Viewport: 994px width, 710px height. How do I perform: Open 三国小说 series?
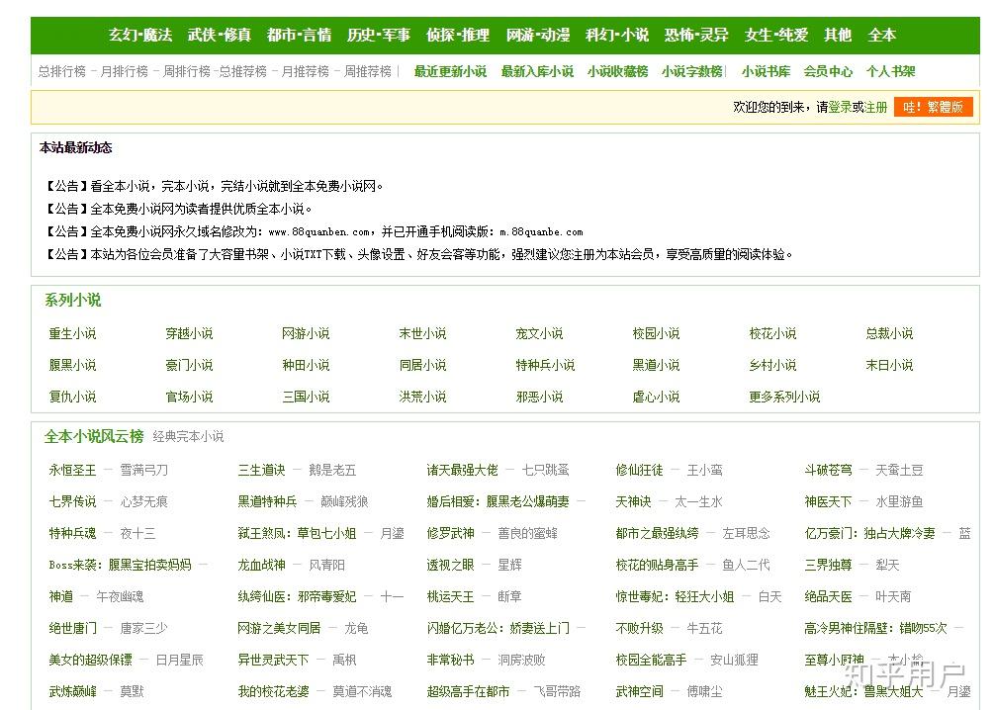pos(306,397)
